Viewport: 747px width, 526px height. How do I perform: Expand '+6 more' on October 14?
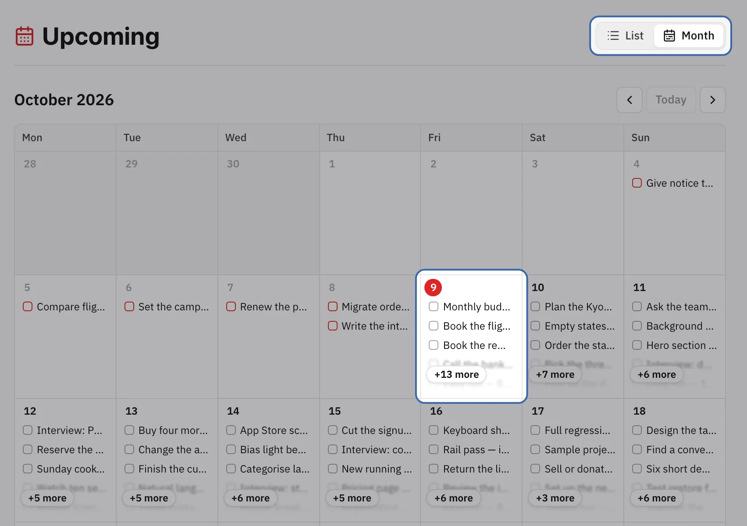point(251,498)
